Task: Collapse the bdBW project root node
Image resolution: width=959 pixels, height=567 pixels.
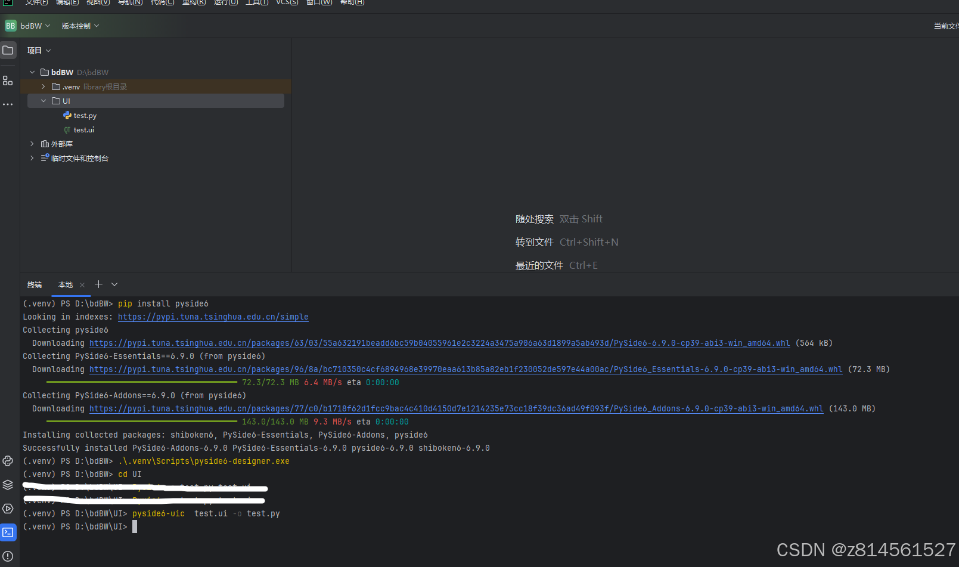Action: (32, 72)
